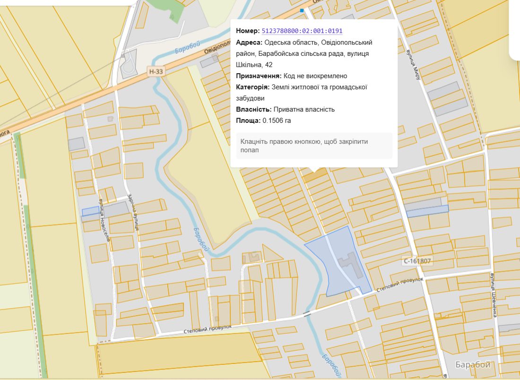
Task: Select the large blue parcel with the gray building
Action: [x=338, y=262]
